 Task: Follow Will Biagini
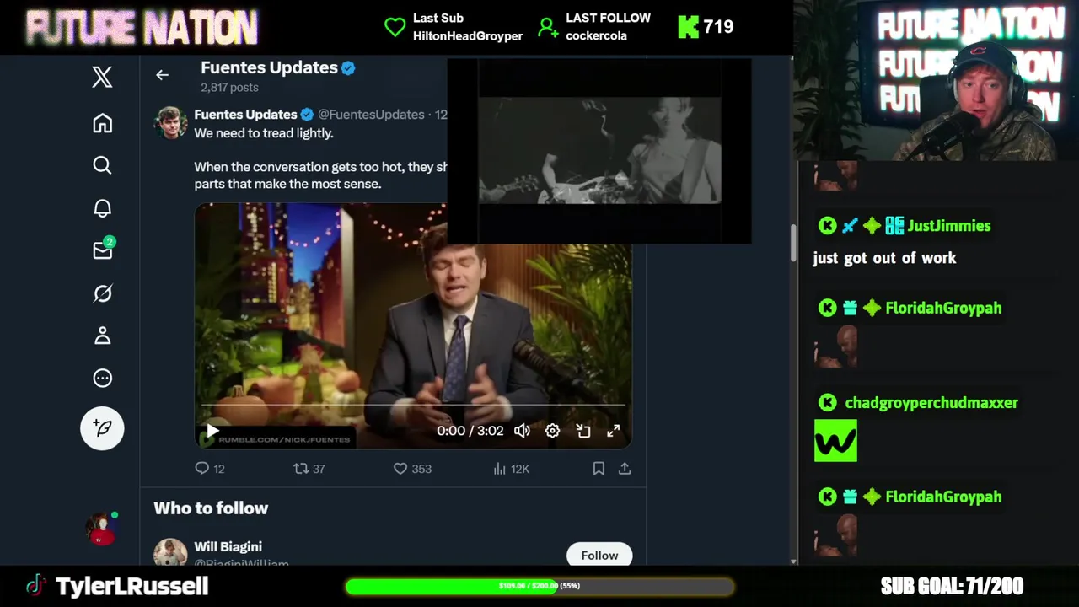pos(599,555)
